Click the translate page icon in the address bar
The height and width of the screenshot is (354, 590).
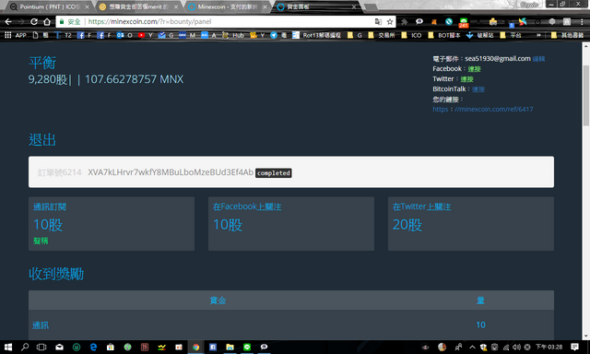pos(378,22)
